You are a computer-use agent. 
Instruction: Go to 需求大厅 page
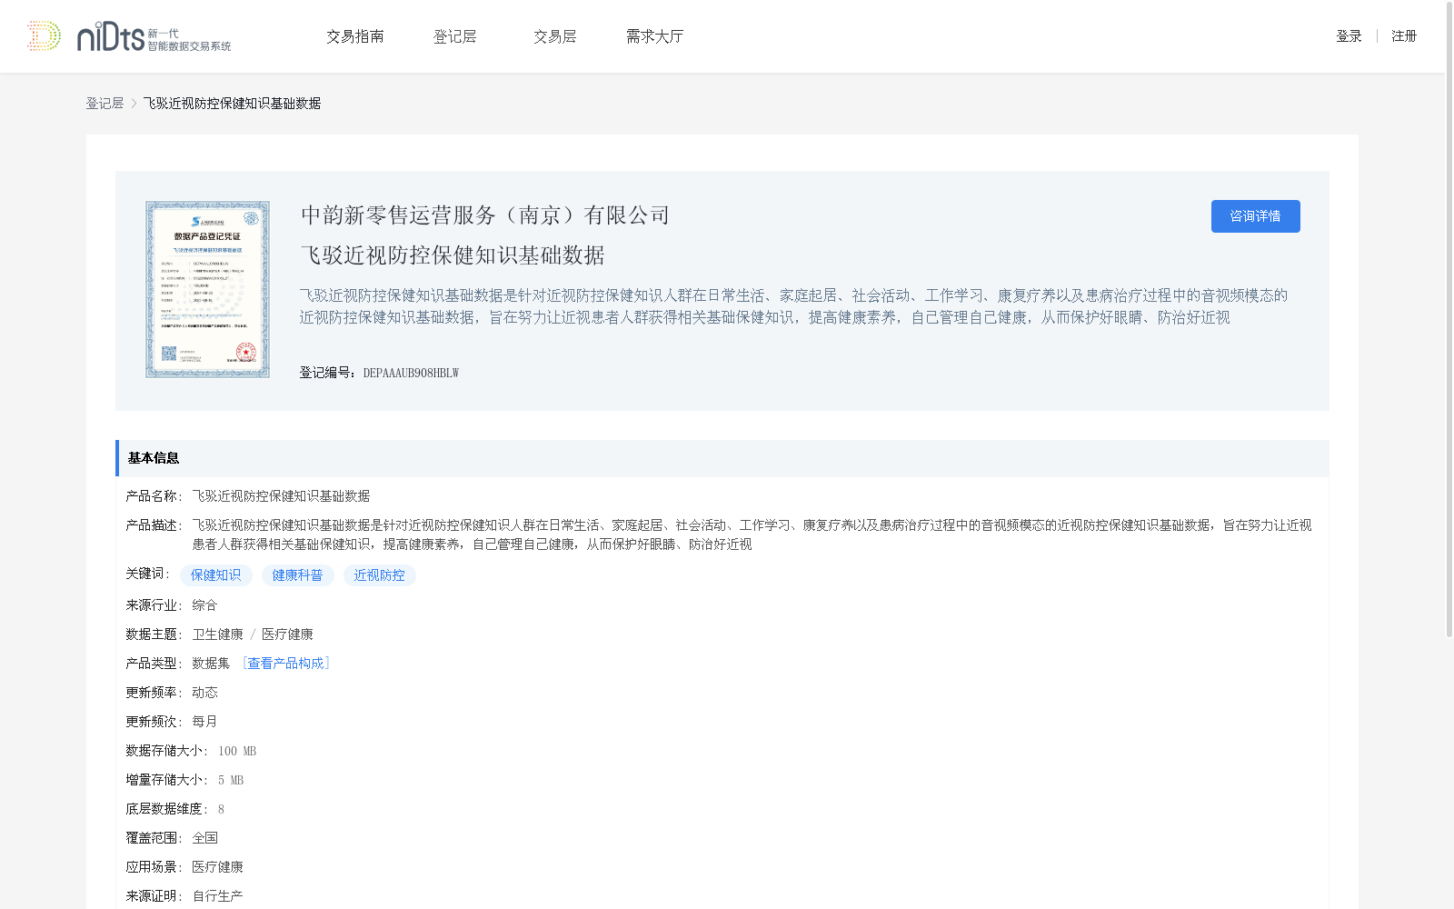(654, 36)
